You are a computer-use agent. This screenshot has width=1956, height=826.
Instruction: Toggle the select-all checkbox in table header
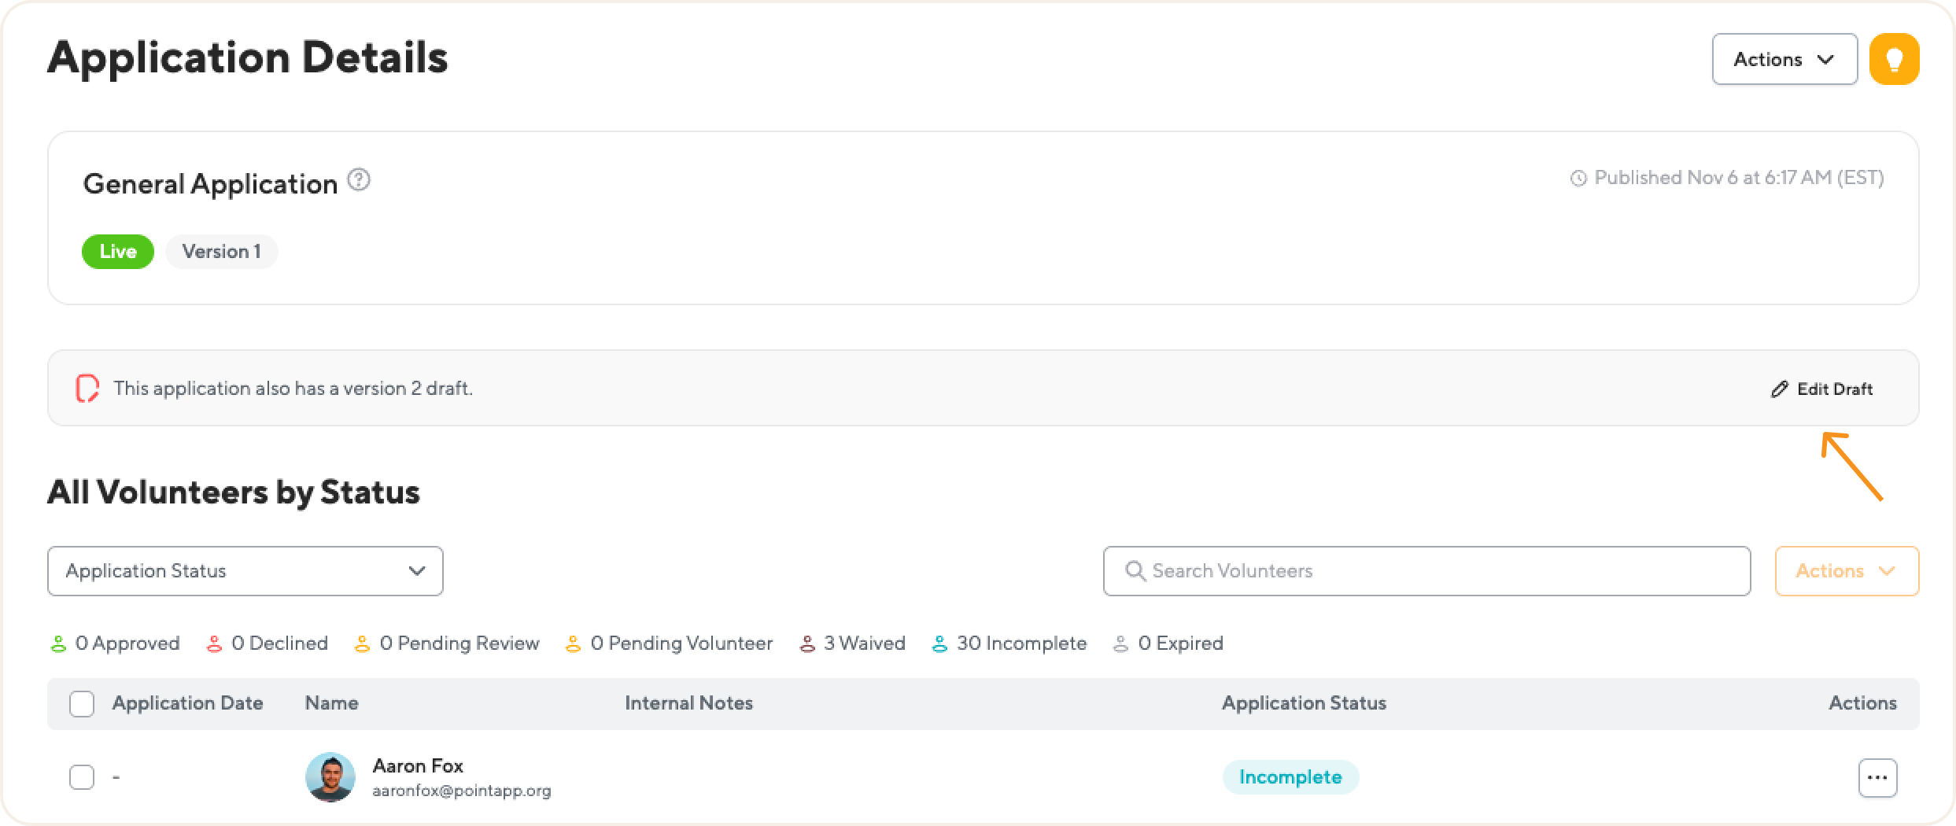[82, 703]
